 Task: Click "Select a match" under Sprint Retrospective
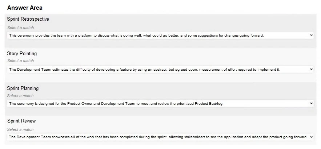[21, 28]
